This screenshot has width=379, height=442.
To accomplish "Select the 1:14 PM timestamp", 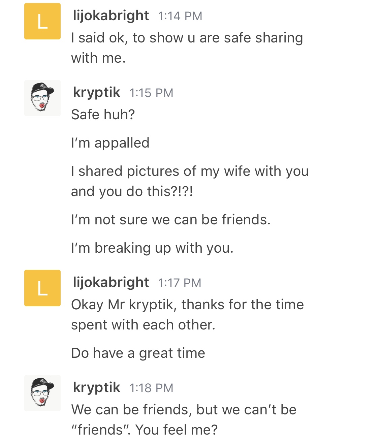I will point(180,16).
